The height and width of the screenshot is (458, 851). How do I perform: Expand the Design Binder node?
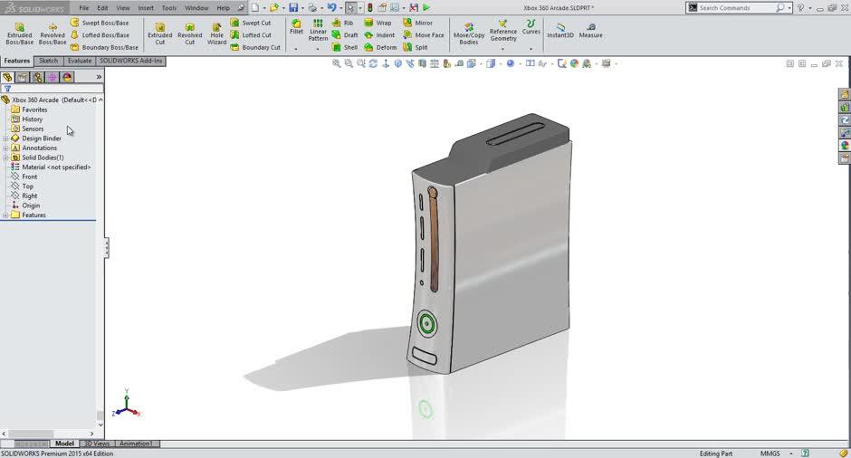tap(5, 138)
